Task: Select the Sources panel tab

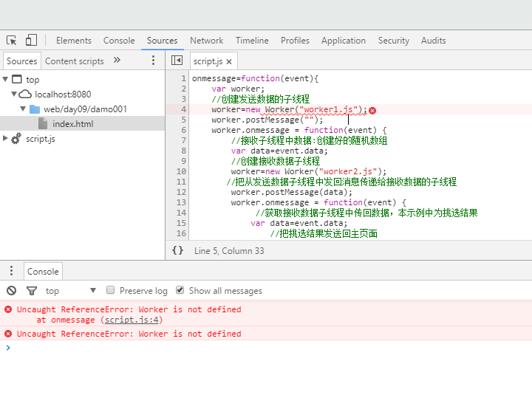Action: coord(162,41)
